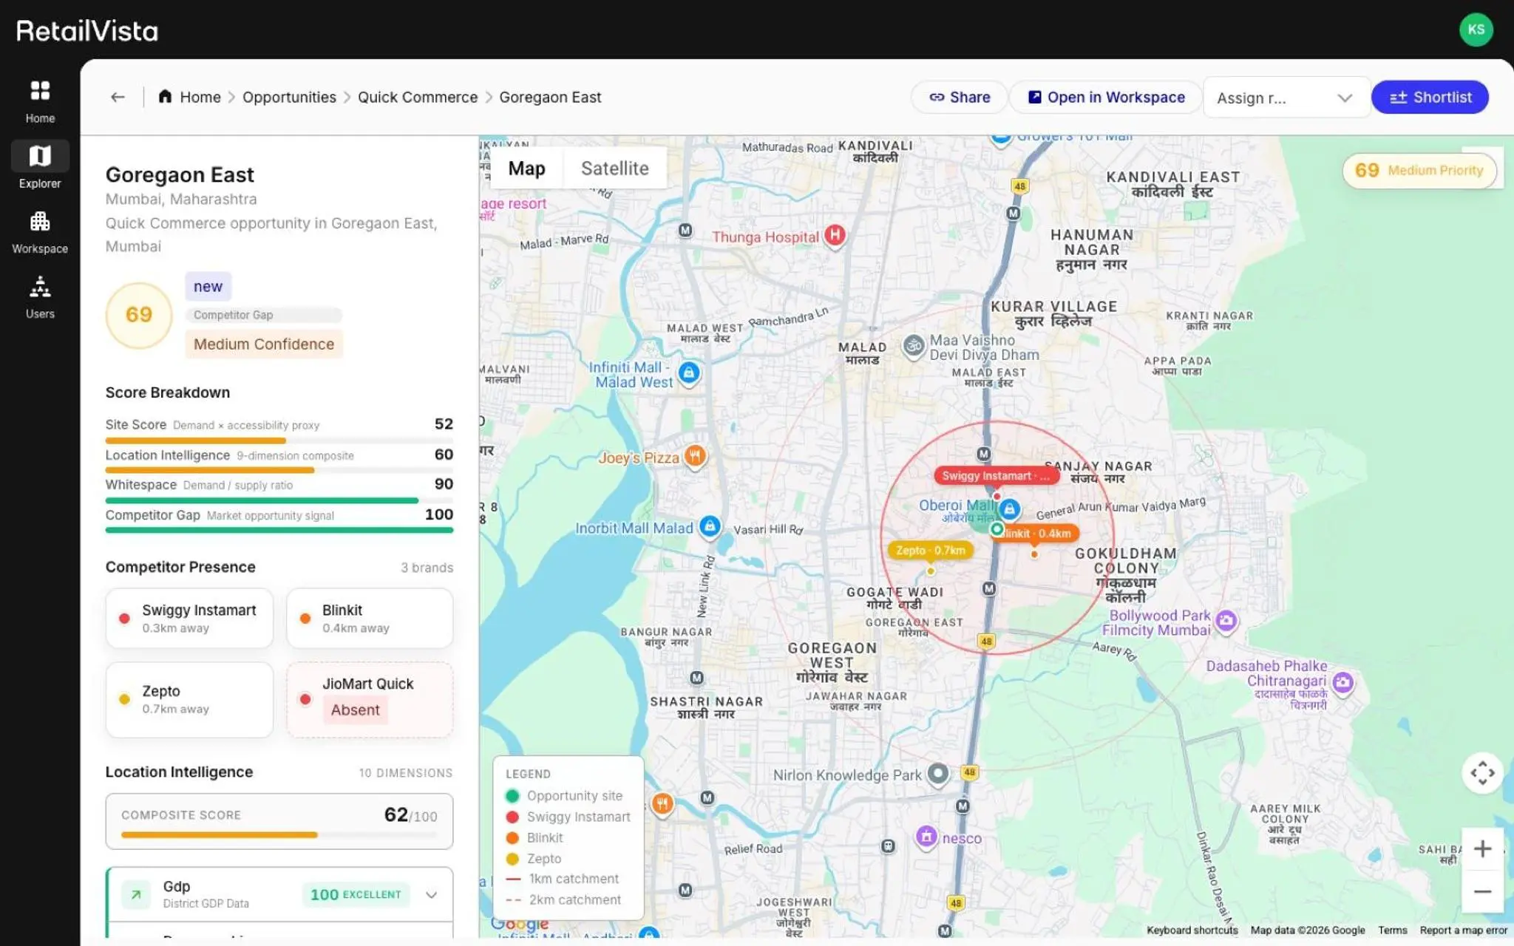The image size is (1514, 946).
Task: Click the Opportunity site legend entry
Action: (x=564, y=796)
